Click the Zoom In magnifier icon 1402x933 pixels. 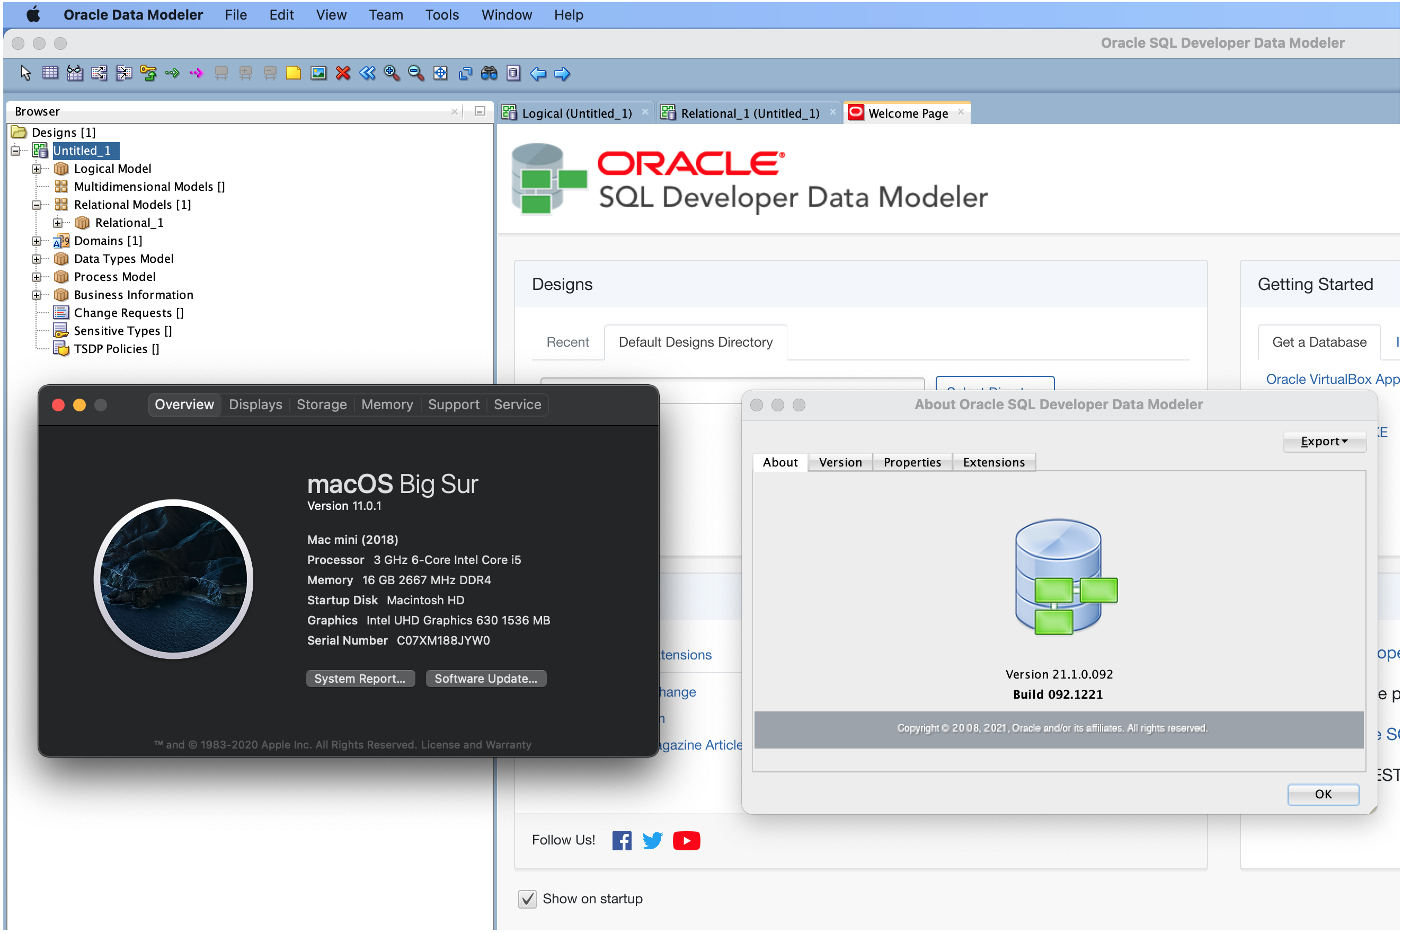coord(391,73)
